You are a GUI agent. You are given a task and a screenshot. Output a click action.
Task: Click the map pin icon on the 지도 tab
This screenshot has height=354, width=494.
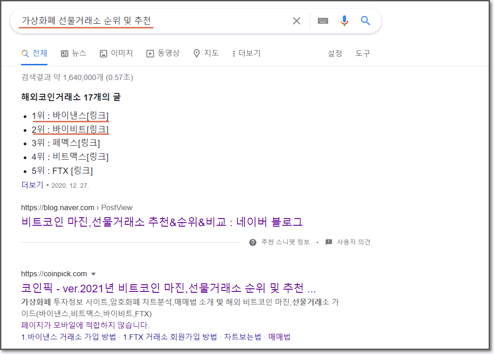(196, 53)
